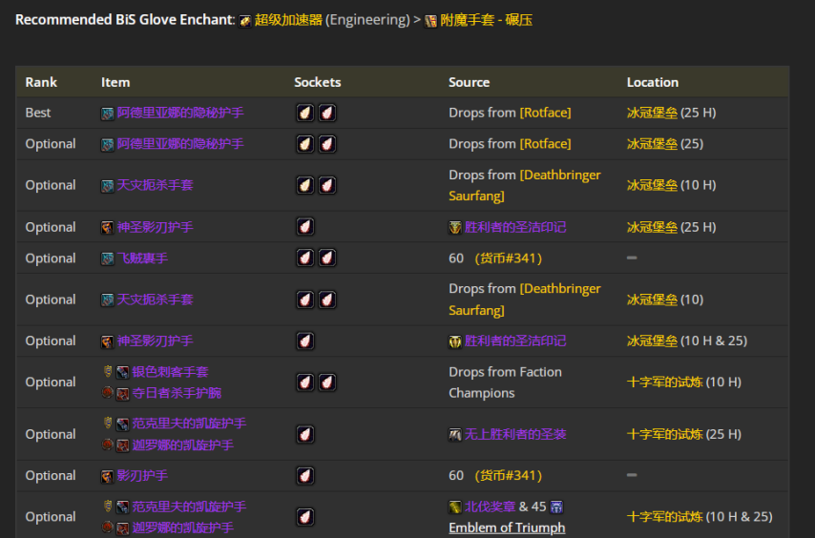Sort table by Sockets column header
Screen dimensions: 815x538
pyautogui.click(x=317, y=83)
